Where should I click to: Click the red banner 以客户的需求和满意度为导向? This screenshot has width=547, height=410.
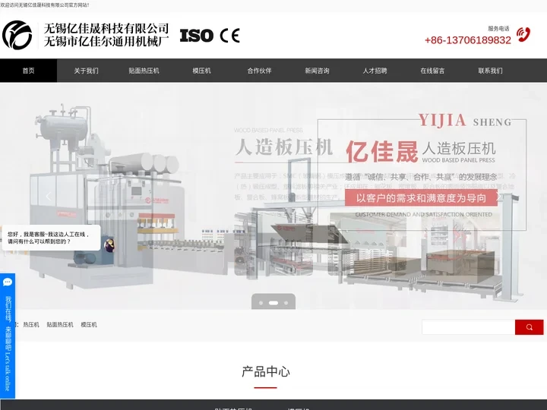click(x=421, y=198)
